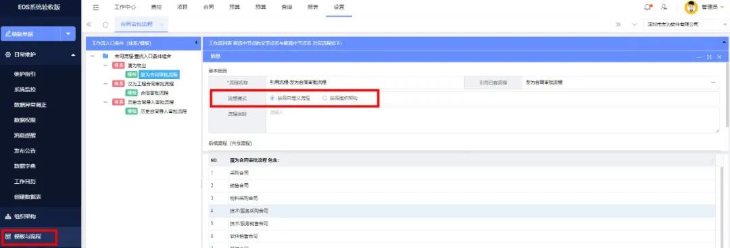
Task: Select the 按照组织架构 radio option
Action: point(325,98)
